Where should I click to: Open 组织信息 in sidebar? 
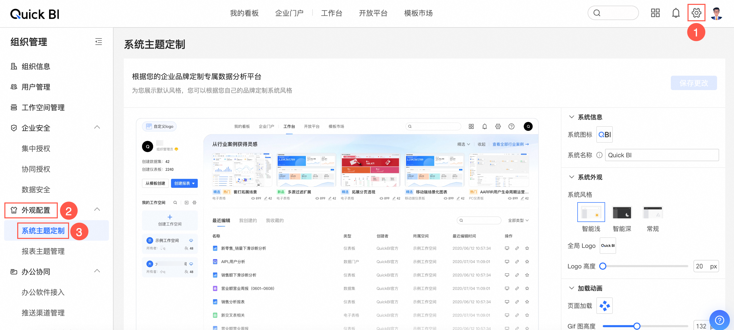(x=36, y=66)
